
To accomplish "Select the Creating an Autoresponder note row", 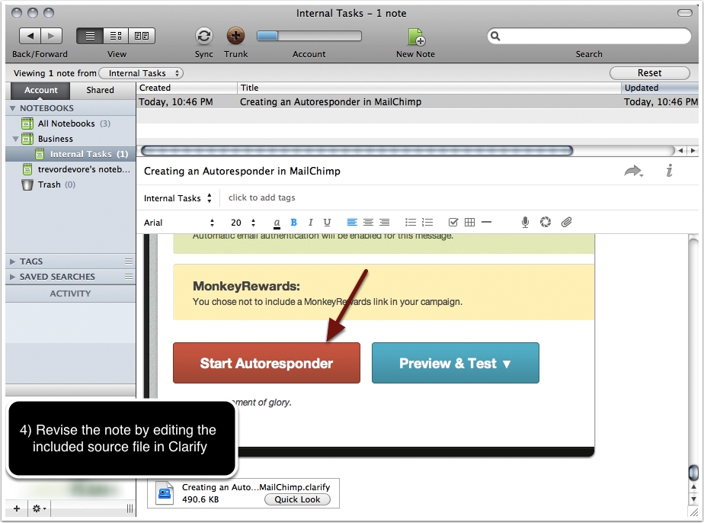I will pyautogui.click(x=418, y=102).
